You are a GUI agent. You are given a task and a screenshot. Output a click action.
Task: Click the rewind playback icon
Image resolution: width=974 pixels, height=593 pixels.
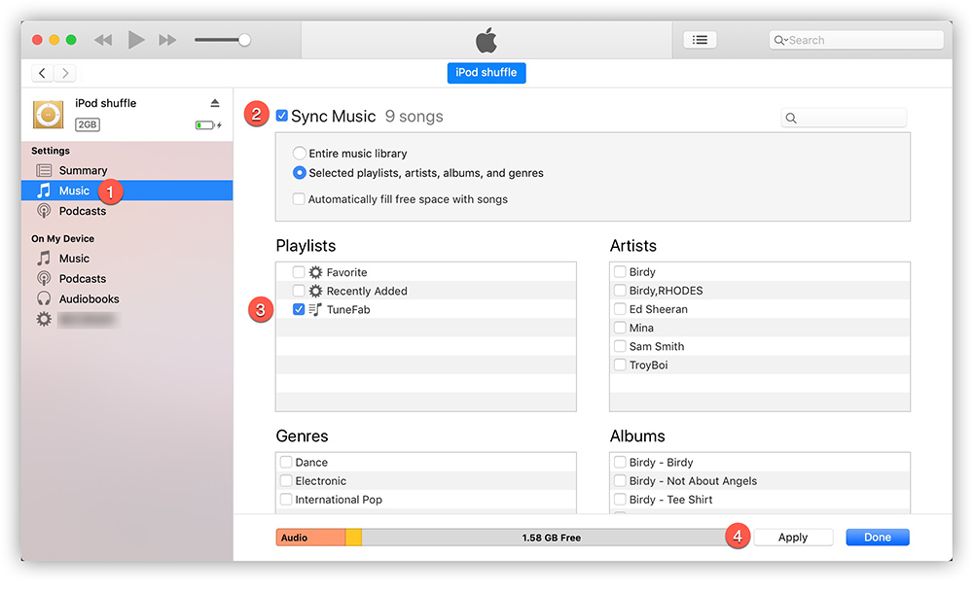click(x=103, y=39)
